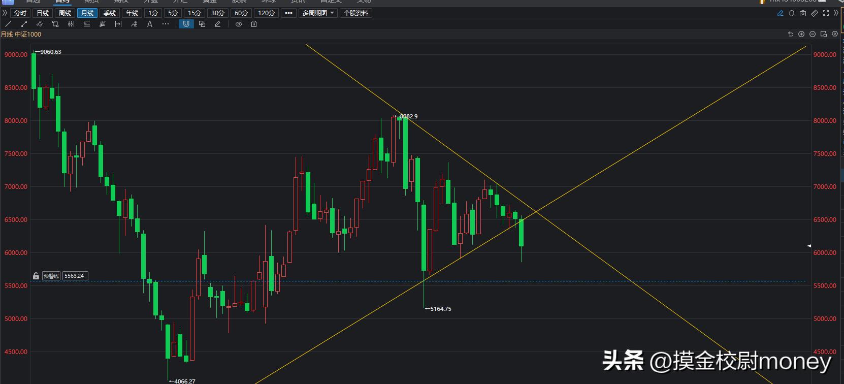Click the 月线 中证1000 chart title
This screenshot has height=384, width=844.
point(21,34)
